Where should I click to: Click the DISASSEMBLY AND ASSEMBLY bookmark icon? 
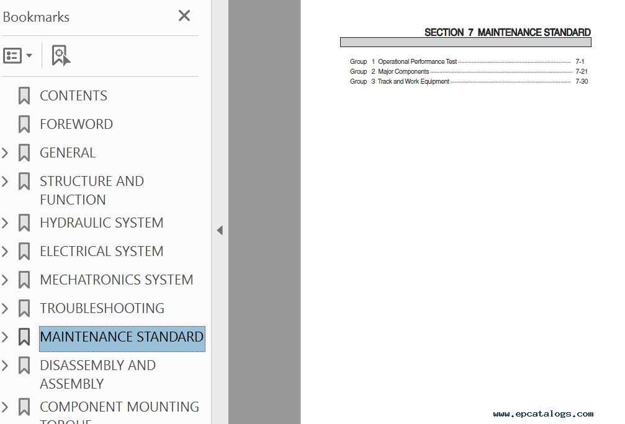[24, 366]
